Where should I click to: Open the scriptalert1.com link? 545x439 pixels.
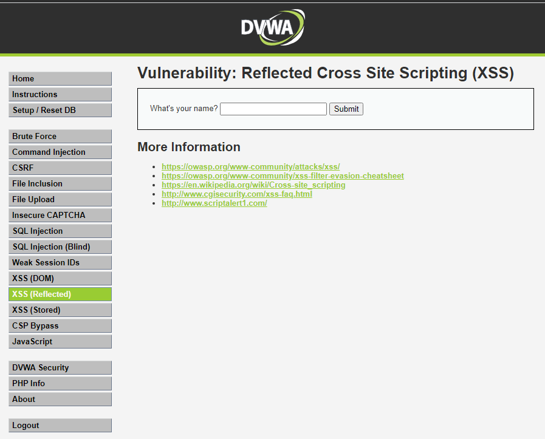click(214, 203)
